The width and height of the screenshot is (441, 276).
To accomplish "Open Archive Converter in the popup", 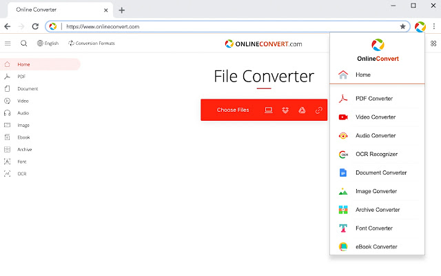I will coord(377,210).
